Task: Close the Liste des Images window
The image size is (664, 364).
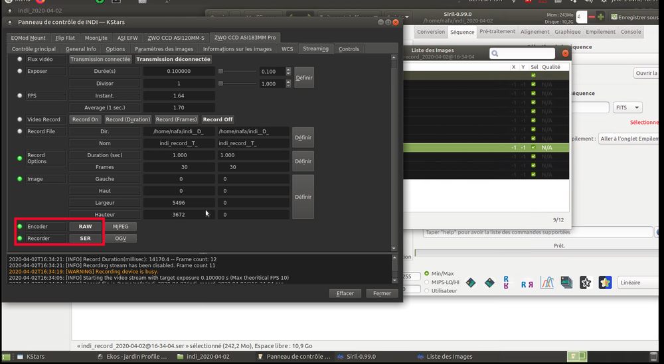Action: tap(565, 53)
